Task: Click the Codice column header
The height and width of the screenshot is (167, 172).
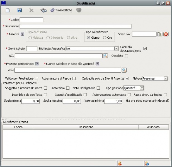Action: pos(18,127)
